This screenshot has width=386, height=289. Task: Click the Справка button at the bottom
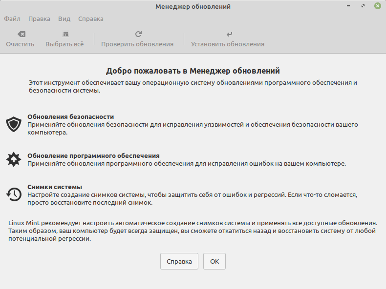(x=179, y=261)
